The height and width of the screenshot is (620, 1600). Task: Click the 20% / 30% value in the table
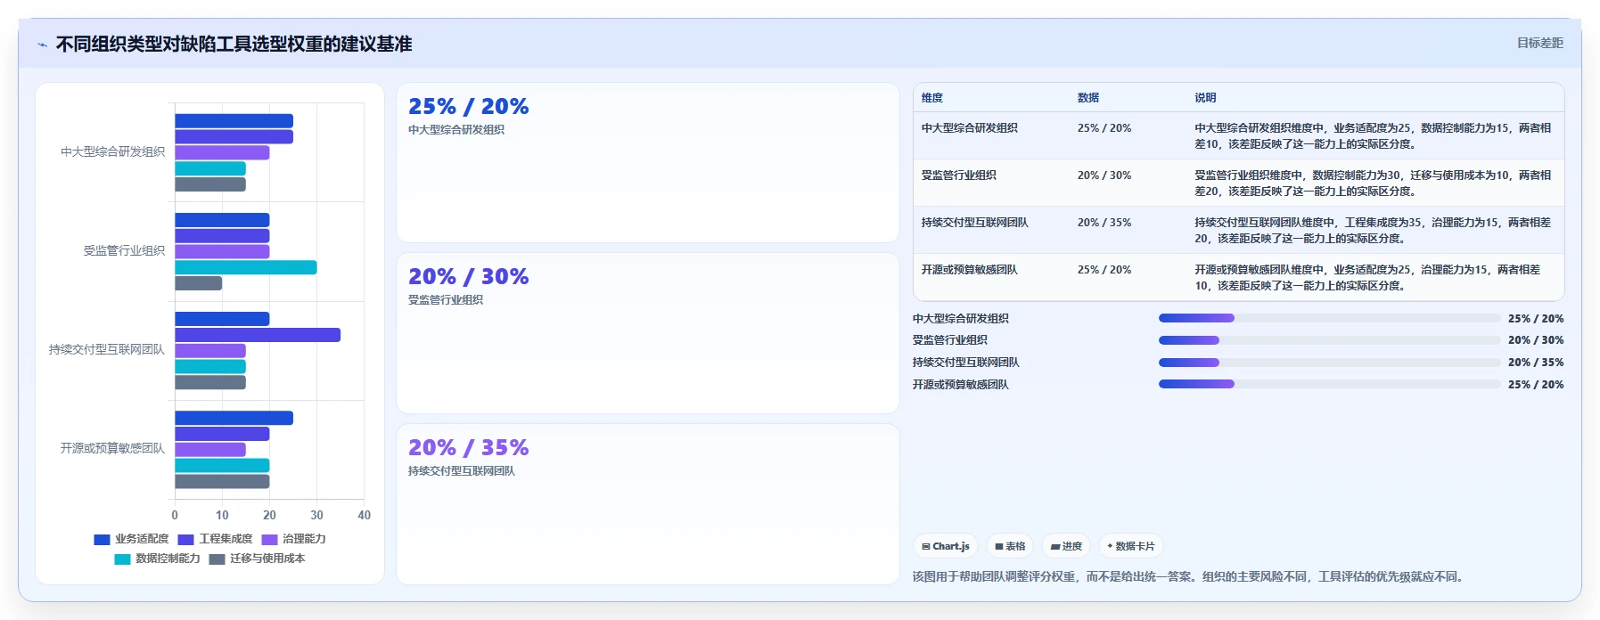(1104, 175)
